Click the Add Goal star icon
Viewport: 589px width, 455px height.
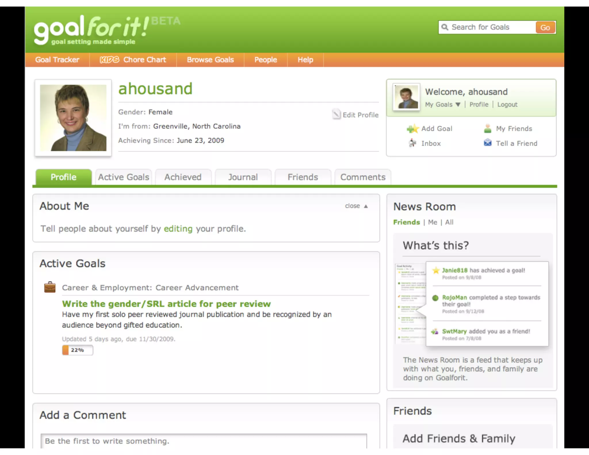[x=412, y=129]
